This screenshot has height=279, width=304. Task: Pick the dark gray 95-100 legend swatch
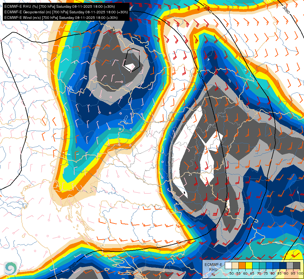click(x=297, y=265)
